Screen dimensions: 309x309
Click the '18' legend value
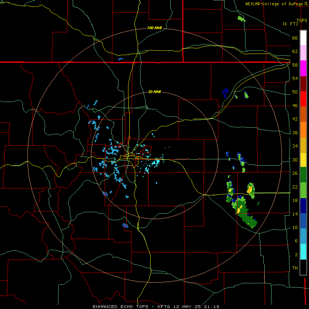coord(295,201)
